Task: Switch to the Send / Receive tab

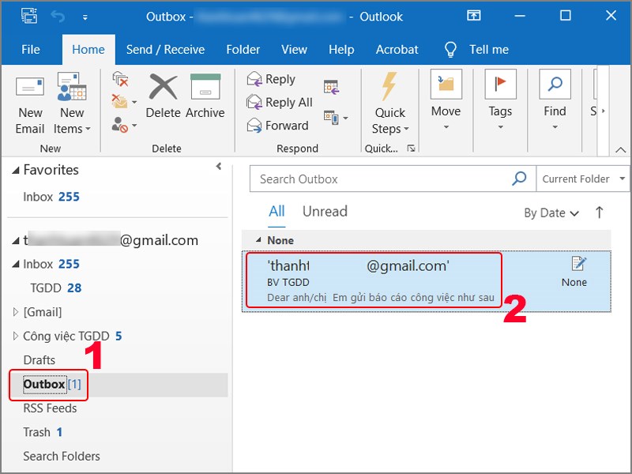Action: [166, 49]
